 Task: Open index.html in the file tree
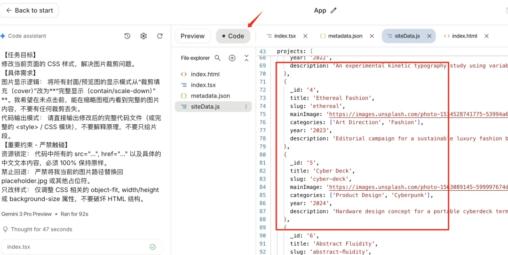205,74
